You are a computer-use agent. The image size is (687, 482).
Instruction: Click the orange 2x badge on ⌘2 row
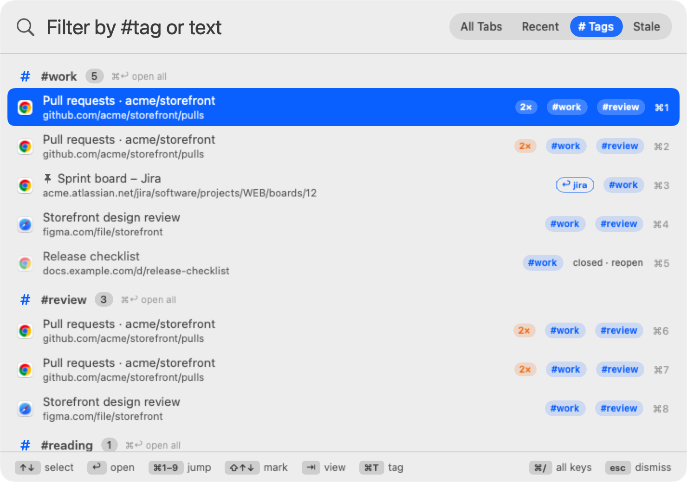point(525,146)
